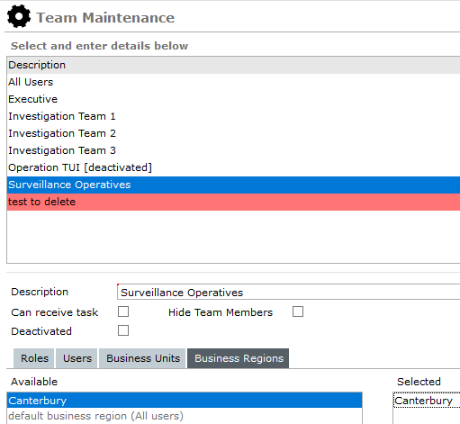Choose Investigation Team 1 in list
The height and width of the screenshot is (424, 460).
pos(233,116)
